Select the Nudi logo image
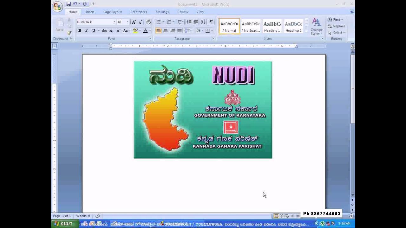406x228 pixels. tap(203, 110)
